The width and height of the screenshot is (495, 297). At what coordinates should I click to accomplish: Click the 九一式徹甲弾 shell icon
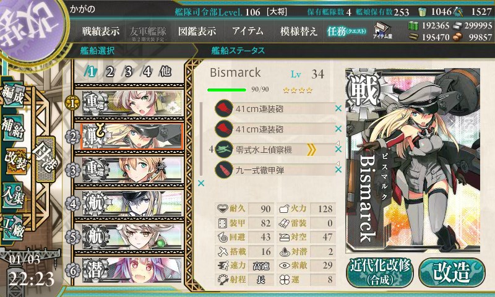pos(224,170)
